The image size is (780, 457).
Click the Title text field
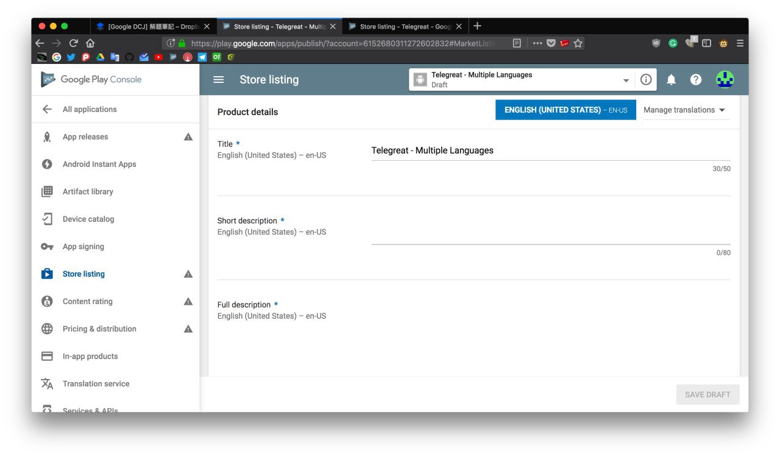(x=550, y=151)
